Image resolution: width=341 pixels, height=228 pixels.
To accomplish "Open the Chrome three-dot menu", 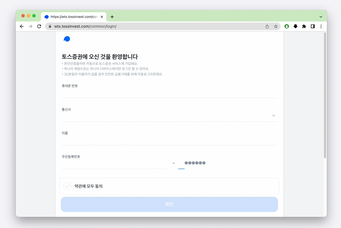I will (321, 26).
